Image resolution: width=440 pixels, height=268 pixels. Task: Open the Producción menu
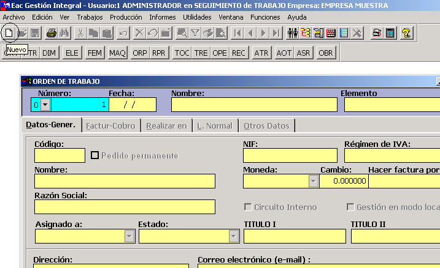tap(126, 17)
